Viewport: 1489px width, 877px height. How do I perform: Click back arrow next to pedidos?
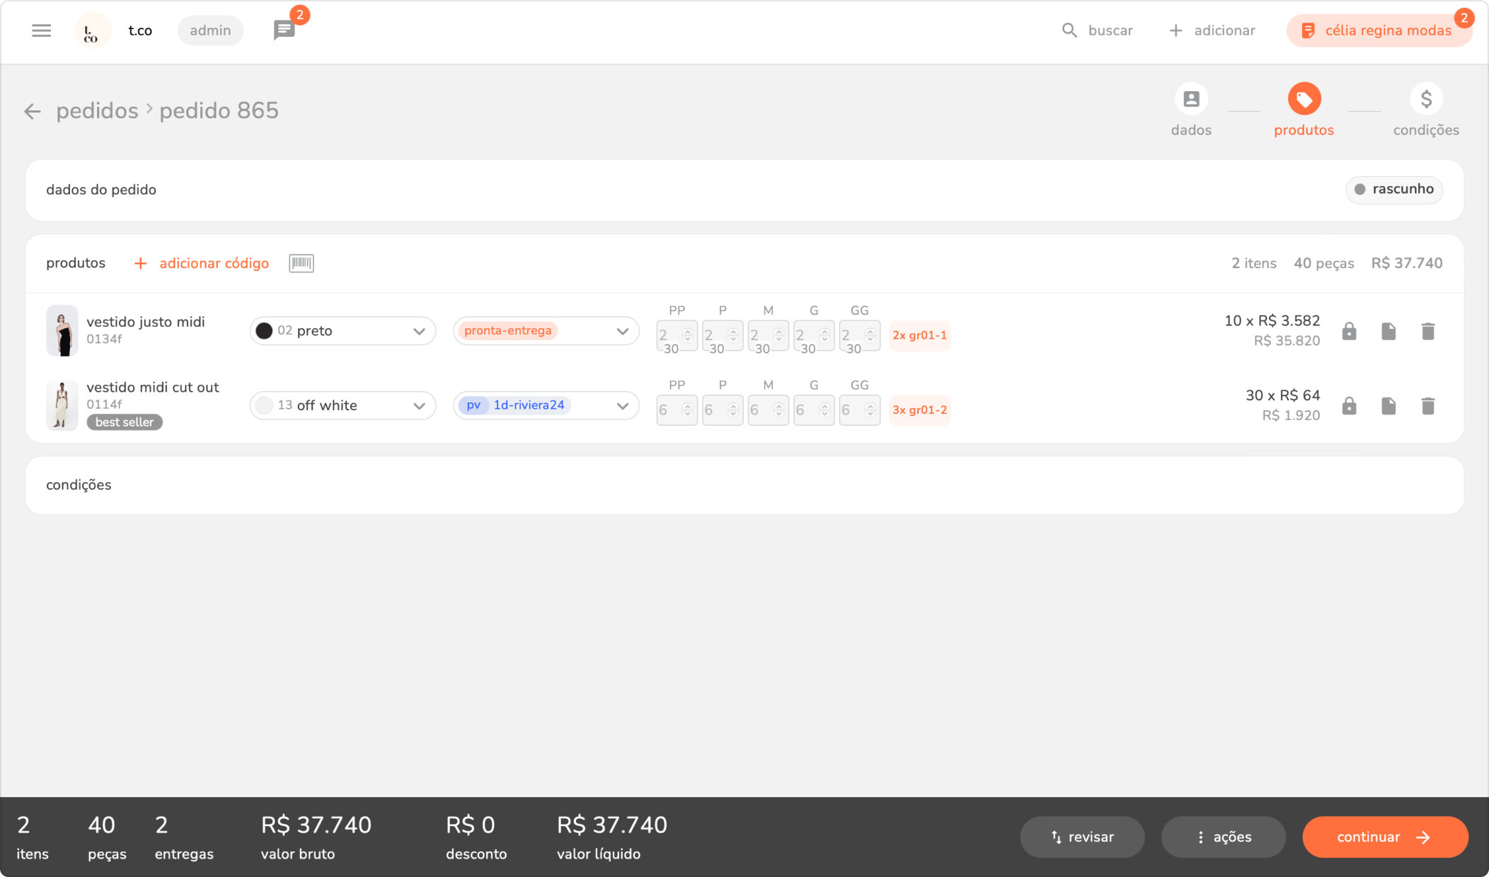[x=32, y=111]
